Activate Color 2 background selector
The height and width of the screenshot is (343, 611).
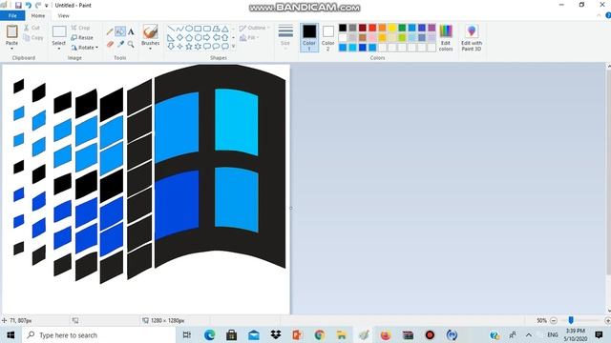point(328,37)
